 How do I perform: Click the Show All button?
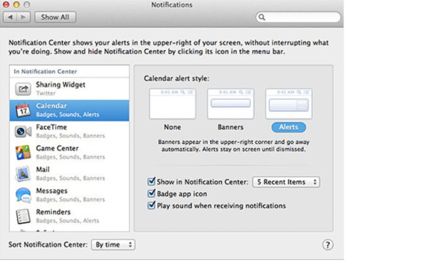55,17
